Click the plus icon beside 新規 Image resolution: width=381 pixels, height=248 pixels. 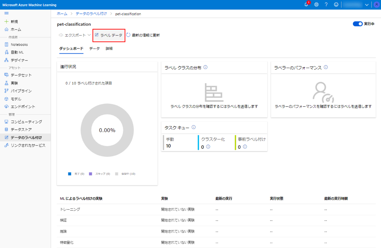click(6, 22)
